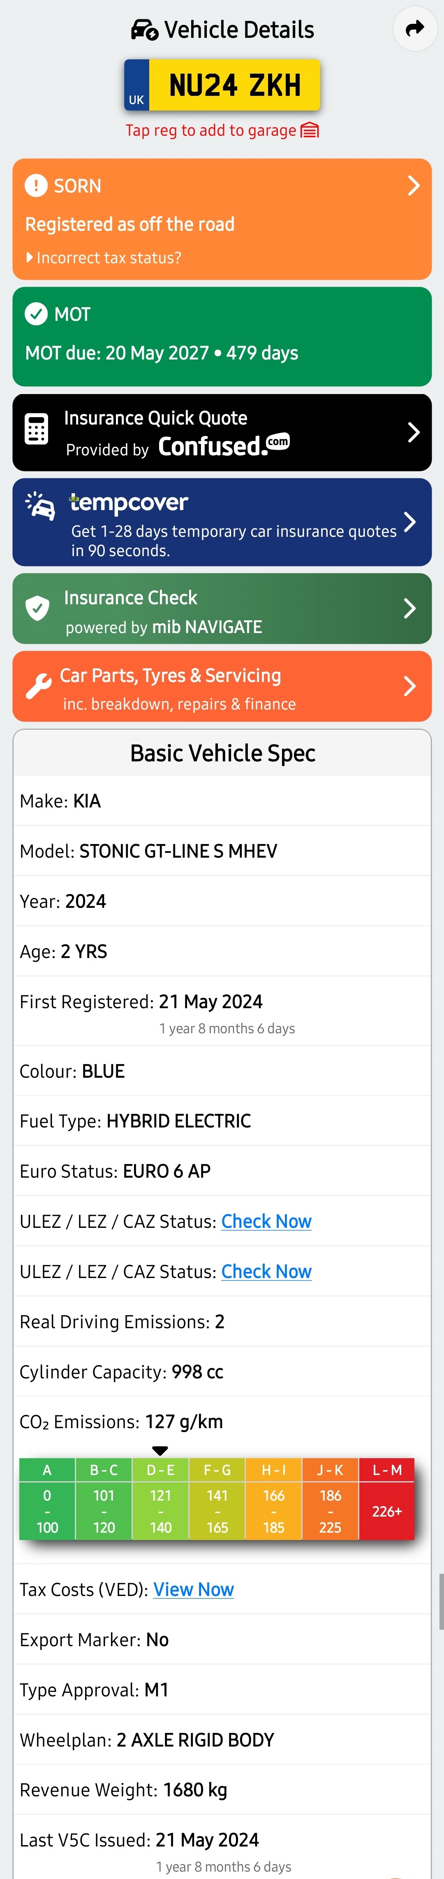Tap the vehicle icon next to Vehicle Details
The width and height of the screenshot is (444, 1879).
(144, 30)
